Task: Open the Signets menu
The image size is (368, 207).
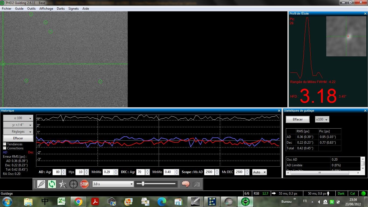Action: tap(74, 9)
